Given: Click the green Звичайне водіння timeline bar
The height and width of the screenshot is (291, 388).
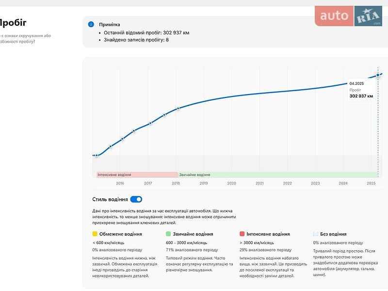Looking at the screenshot, I should point(278,175).
